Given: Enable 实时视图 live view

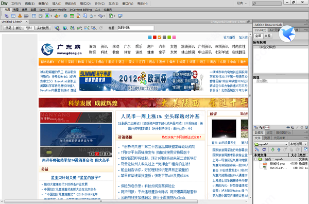Looking at the screenshot, I should pyautogui.click(x=43, y=28).
